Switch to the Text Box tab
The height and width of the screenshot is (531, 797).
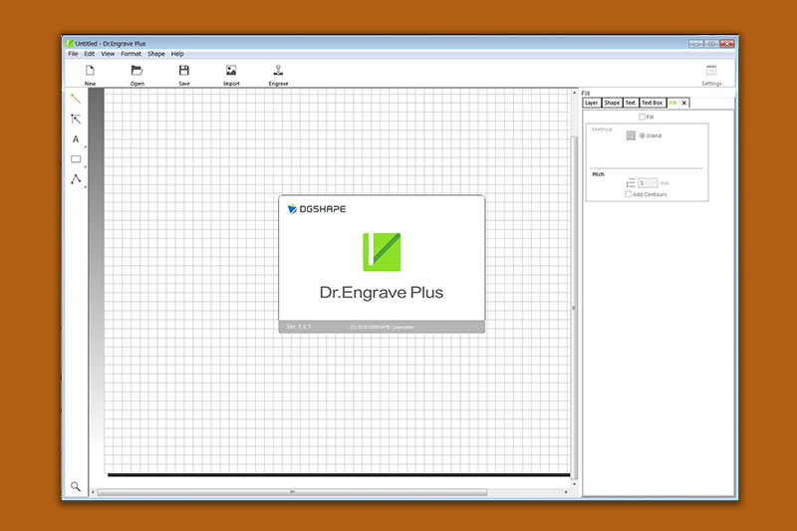tap(652, 103)
